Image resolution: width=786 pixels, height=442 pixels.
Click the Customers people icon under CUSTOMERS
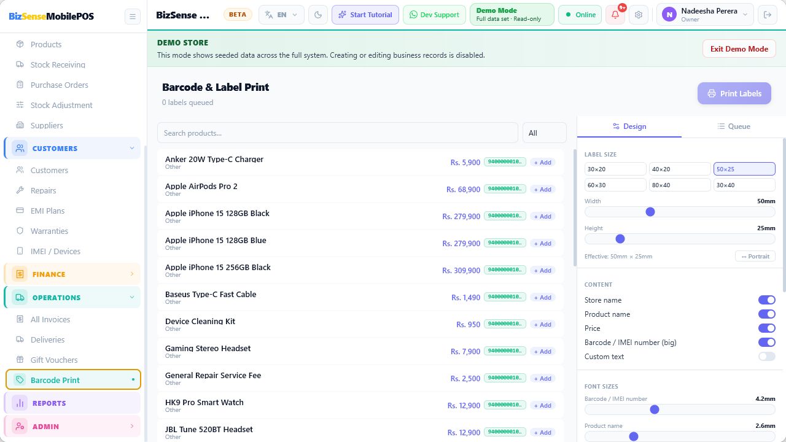[x=20, y=170]
